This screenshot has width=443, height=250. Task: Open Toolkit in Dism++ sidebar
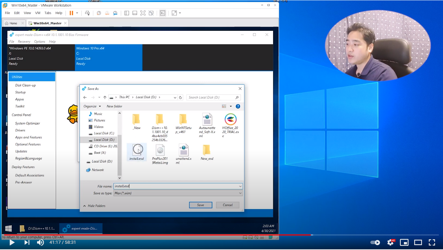coord(20,106)
